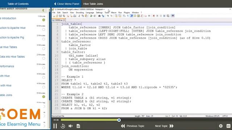
Task: Open the File menu
Action: coord(54,13)
